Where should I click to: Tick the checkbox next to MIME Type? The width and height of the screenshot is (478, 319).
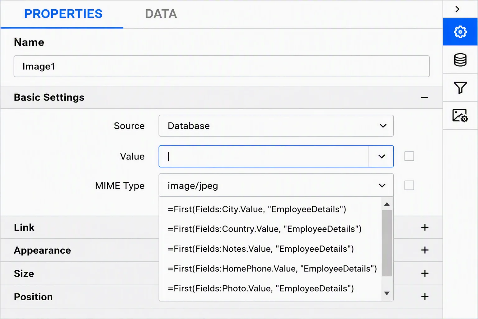409,185
